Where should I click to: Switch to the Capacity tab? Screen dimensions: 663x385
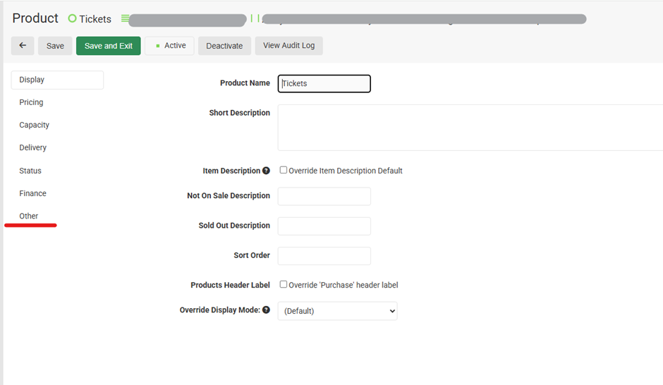[x=34, y=125]
